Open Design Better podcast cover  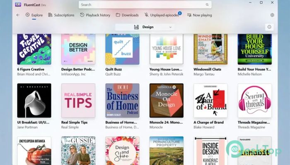coord(78,49)
